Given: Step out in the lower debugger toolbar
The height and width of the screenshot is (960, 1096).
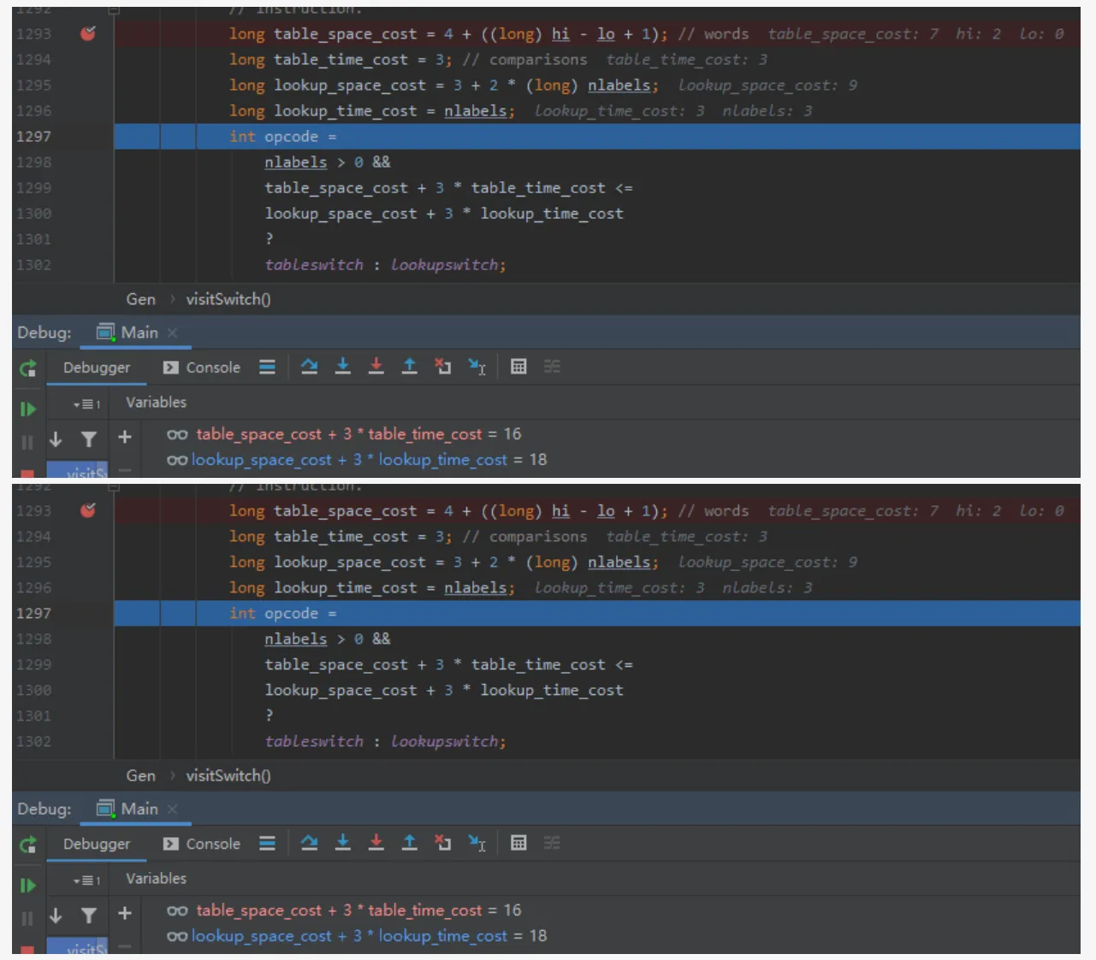Looking at the screenshot, I should coord(410,843).
